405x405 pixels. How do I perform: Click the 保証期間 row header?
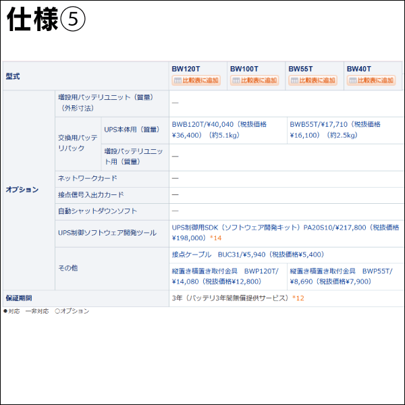tap(19, 298)
